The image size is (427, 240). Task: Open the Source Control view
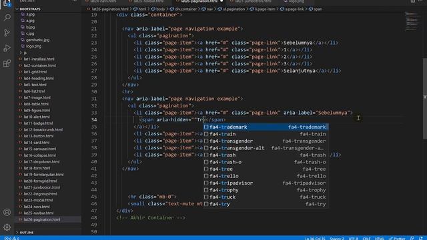click(7, 33)
